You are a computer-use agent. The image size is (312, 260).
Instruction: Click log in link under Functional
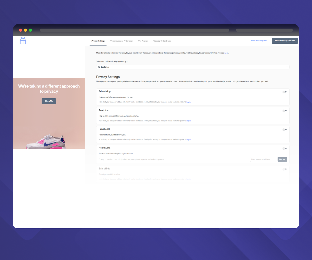(189, 139)
